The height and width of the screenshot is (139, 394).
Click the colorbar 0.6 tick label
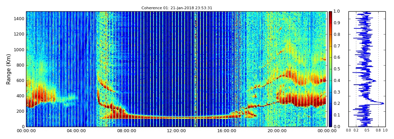(336, 57)
